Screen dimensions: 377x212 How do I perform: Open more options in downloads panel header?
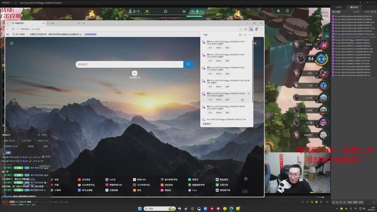pyautogui.click(x=250, y=35)
